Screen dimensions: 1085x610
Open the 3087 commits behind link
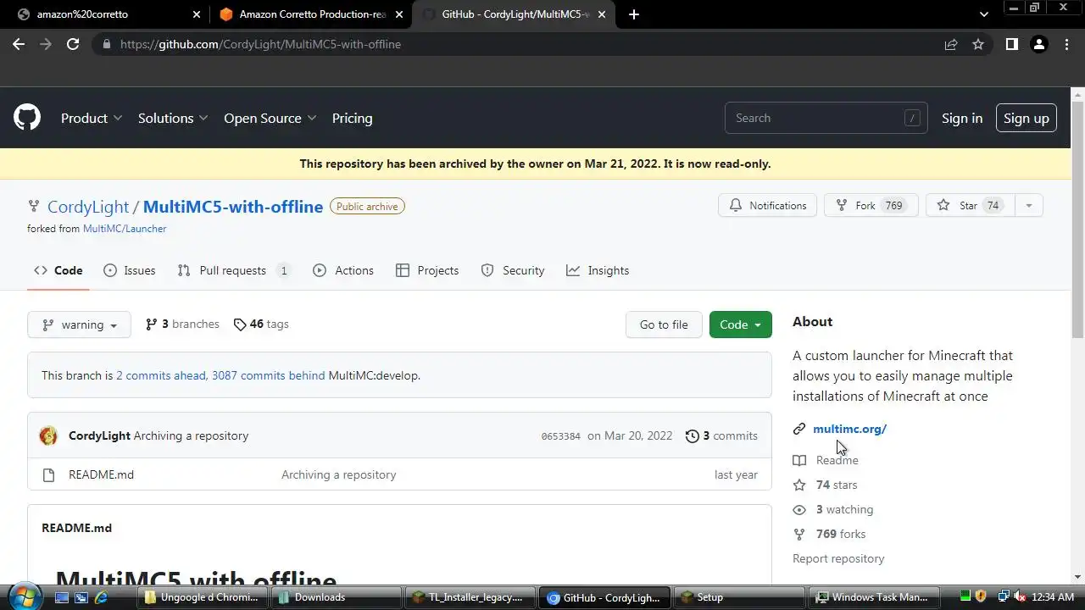click(268, 375)
